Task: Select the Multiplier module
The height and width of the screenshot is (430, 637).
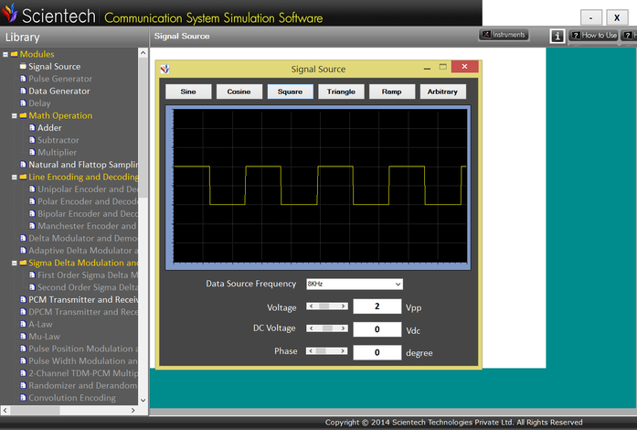Action: (57, 152)
